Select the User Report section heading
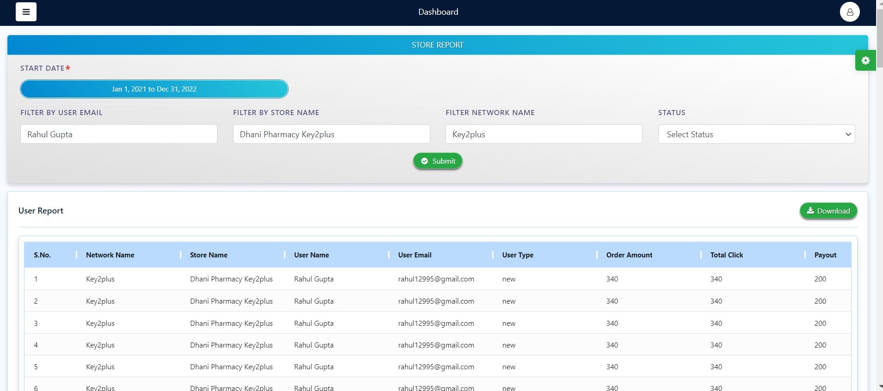 [41, 211]
